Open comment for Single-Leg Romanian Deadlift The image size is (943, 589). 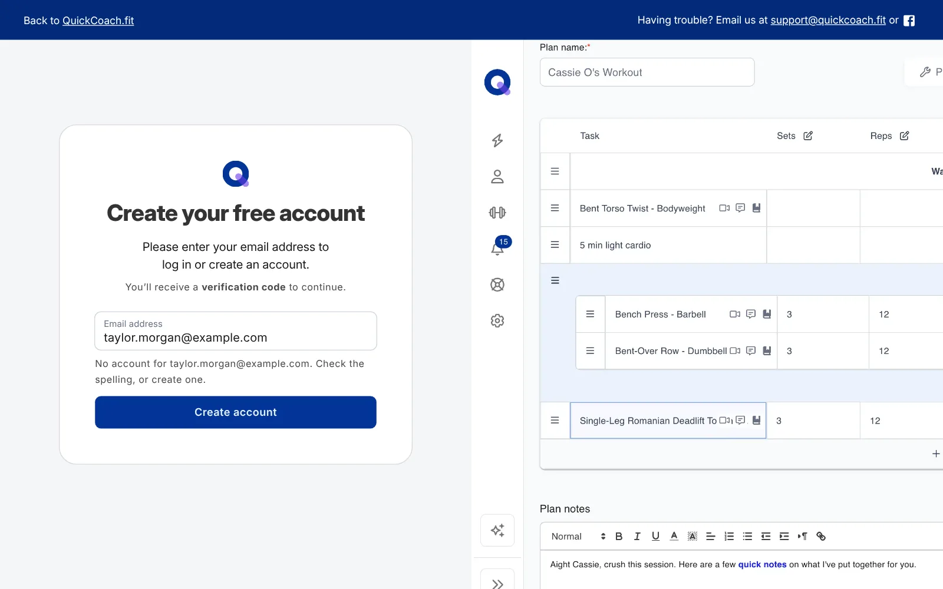740,420
